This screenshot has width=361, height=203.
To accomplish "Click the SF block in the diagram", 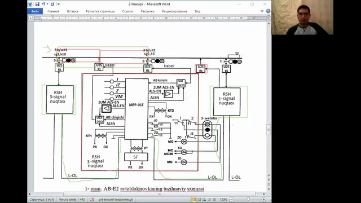I will (136, 157).
